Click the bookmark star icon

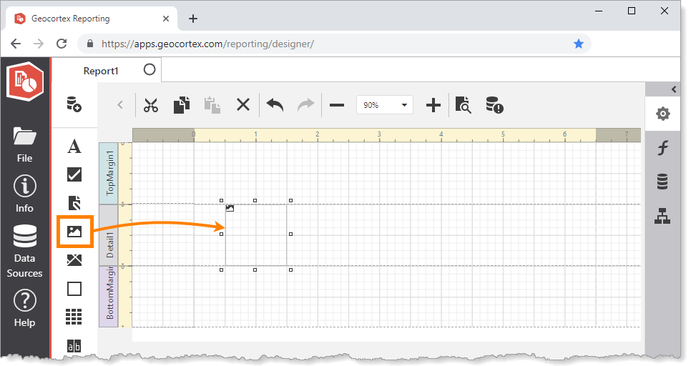[x=579, y=44]
